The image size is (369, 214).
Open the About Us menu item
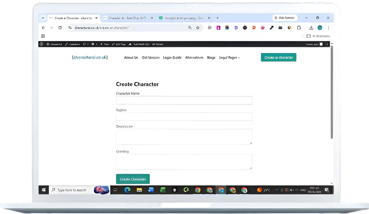[131, 58]
